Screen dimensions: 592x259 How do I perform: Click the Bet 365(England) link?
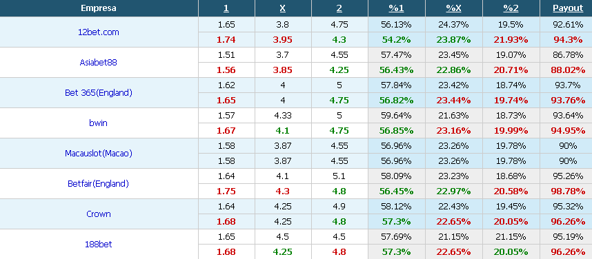point(98,93)
